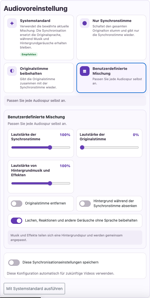
Task: Click the mixer bars icon of Benutzerdefinierte Mischung
Action: point(85,71)
